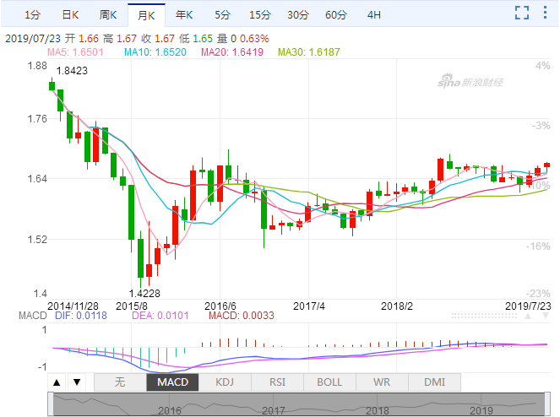560x417 pixels.
Task: Click the 2019/07/23 quote date text
Action: coord(33,39)
